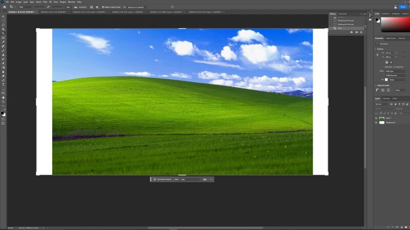
Task: Switch to the Channels tab
Action: pyautogui.click(x=386, y=99)
